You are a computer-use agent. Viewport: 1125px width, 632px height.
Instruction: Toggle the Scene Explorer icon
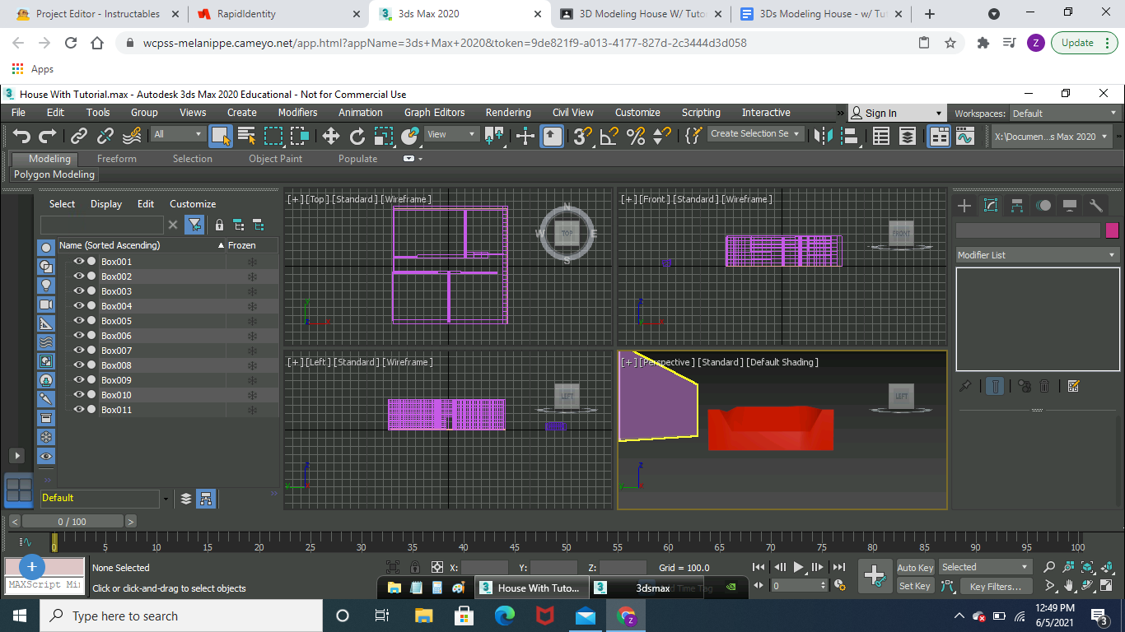881,136
